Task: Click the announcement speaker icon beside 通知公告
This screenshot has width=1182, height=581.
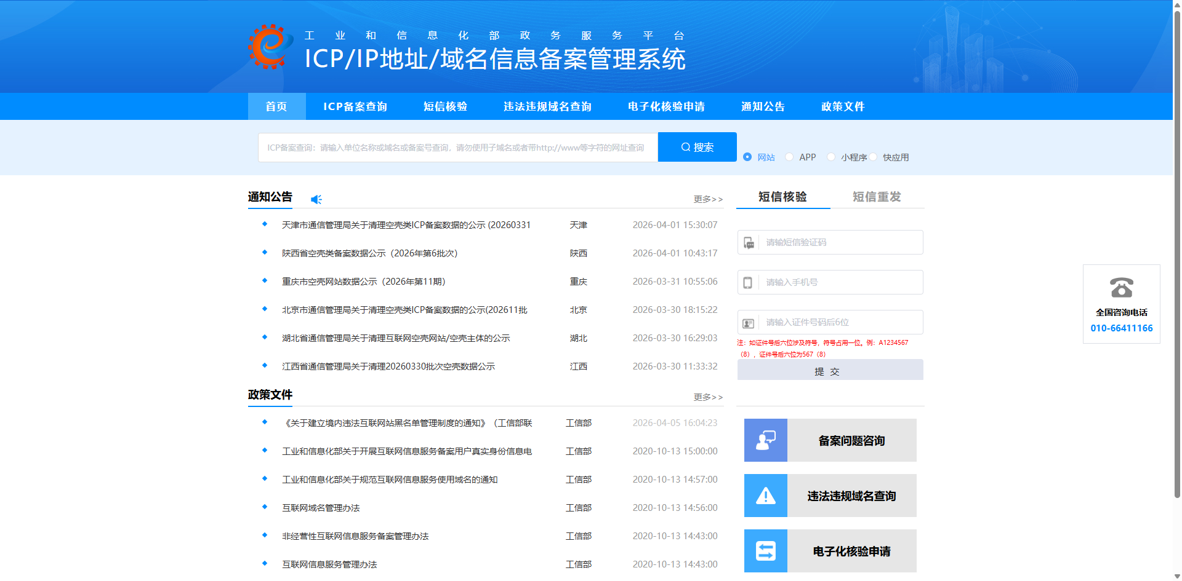Action: [316, 199]
